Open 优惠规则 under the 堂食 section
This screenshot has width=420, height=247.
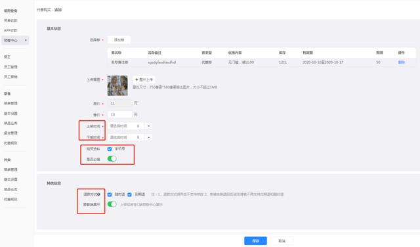pyautogui.click(x=10, y=143)
